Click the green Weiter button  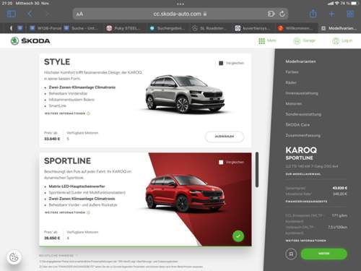323,254
